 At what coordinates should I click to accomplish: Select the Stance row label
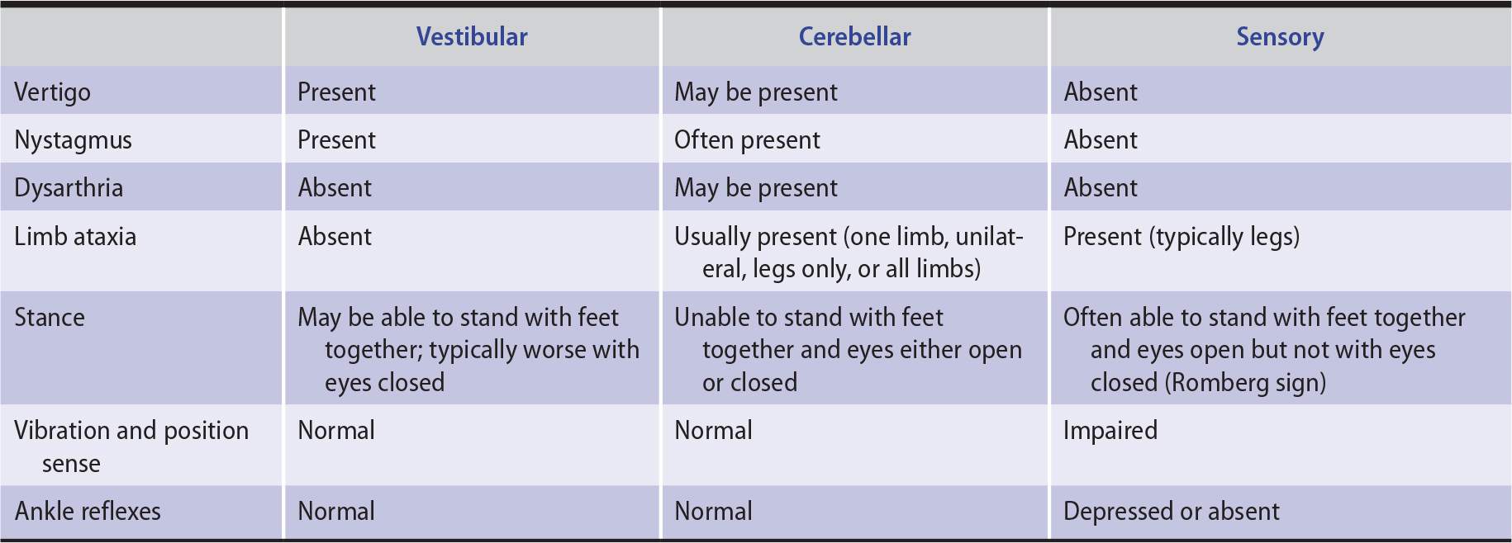[x=50, y=318]
